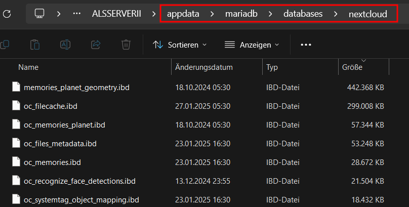Expand hidden breadcrumb path via ellipsis
Image resolution: width=409 pixels, height=207 pixels.
pyautogui.click(x=77, y=14)
